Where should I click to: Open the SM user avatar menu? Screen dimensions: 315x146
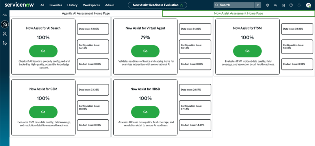(x=308, y=5)
